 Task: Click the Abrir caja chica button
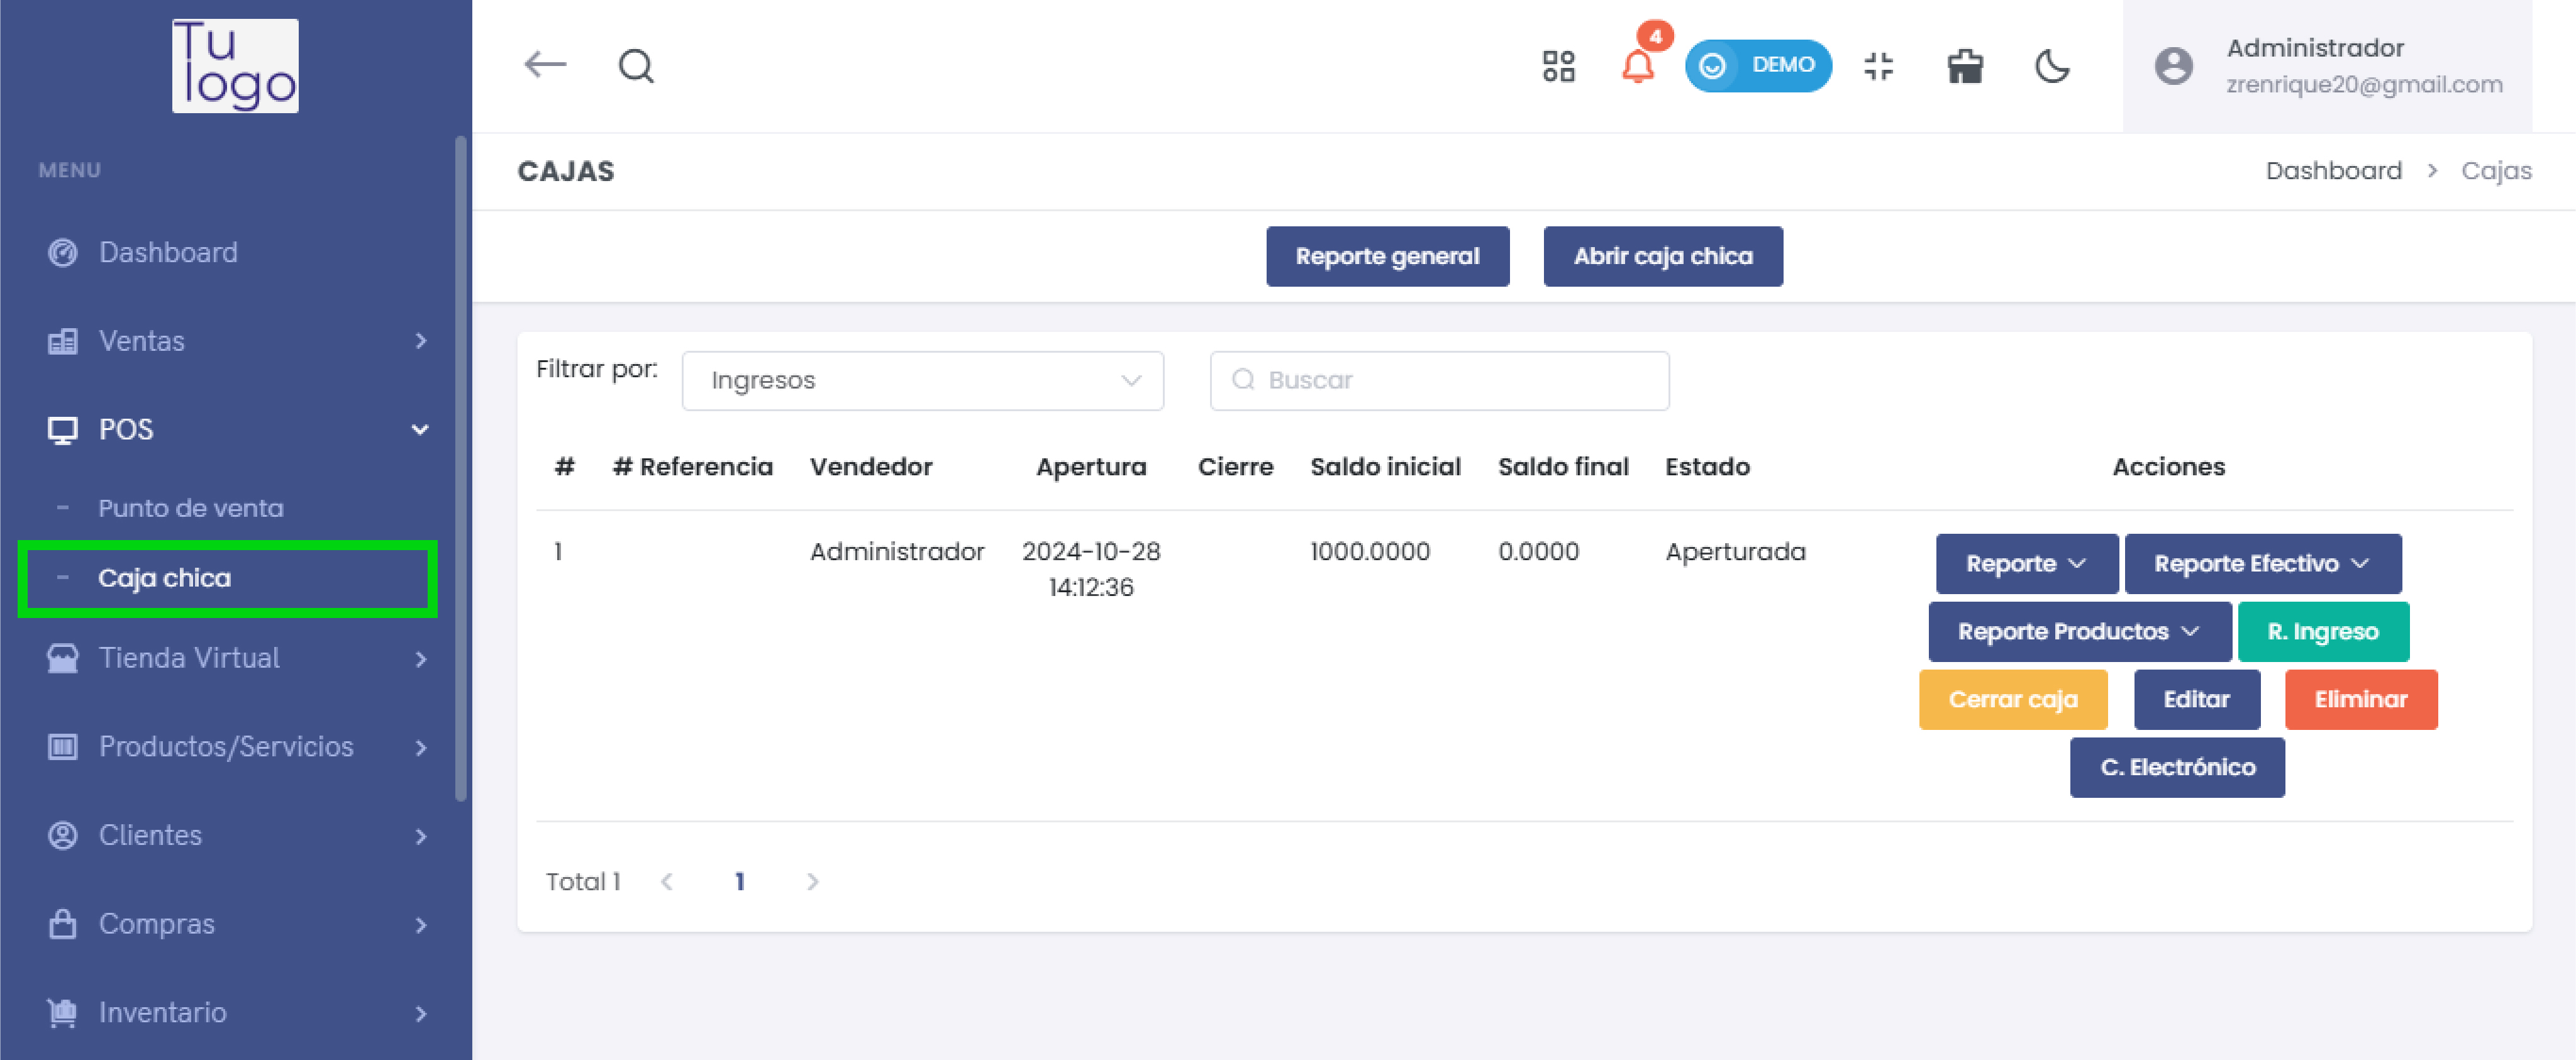click(x=1662, y=256)
